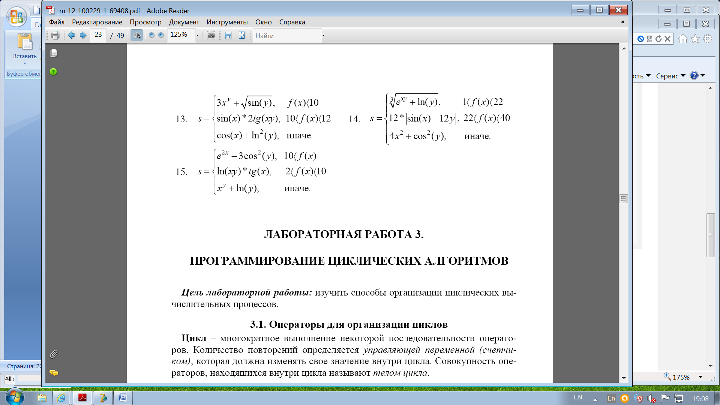This screenshot has height=405, width=720.
Task: Open favorites with the star icon
Action: point(695,39)
